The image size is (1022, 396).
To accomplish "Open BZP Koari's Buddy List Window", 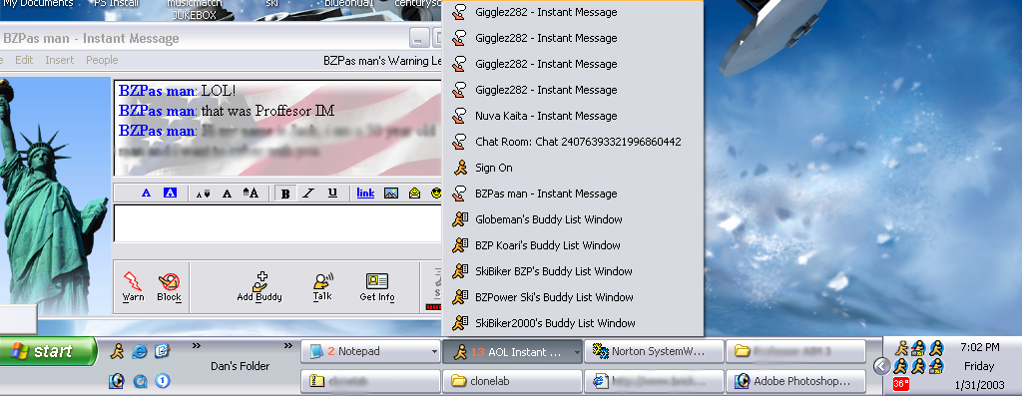I will [573, 245].
